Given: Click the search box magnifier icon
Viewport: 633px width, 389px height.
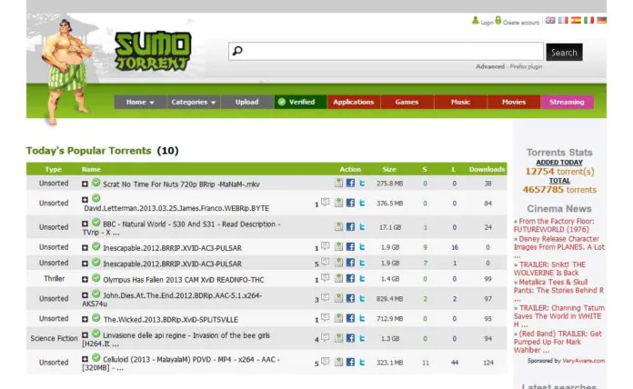Looking at the screenshot, I should point(237,51).
